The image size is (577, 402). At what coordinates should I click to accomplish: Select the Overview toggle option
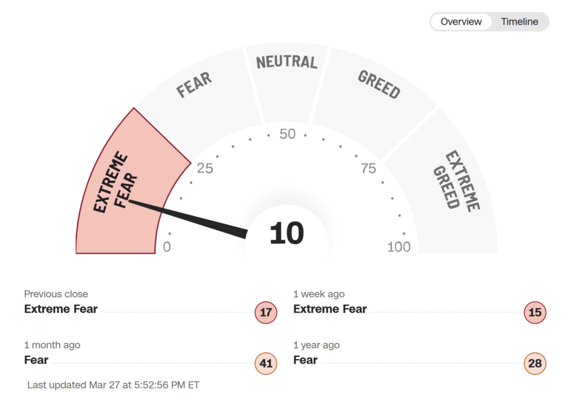pyautogui.click(x=461, y=22)
